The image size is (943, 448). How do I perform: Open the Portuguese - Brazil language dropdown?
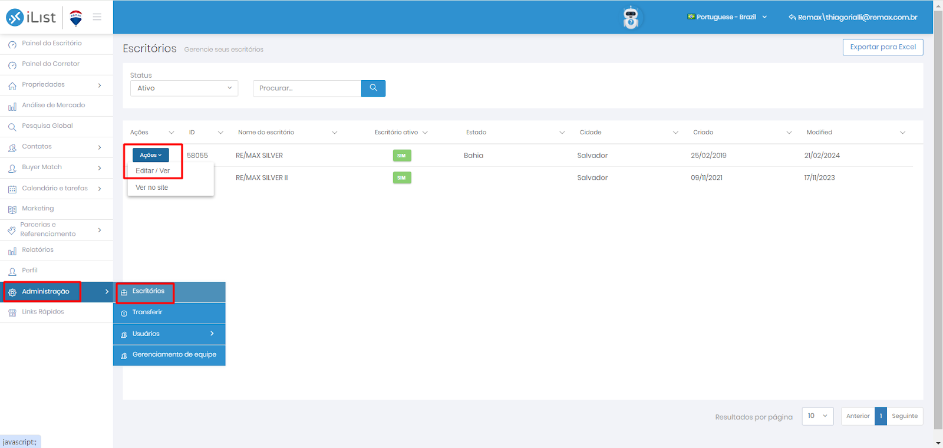[x=727, y=17]
